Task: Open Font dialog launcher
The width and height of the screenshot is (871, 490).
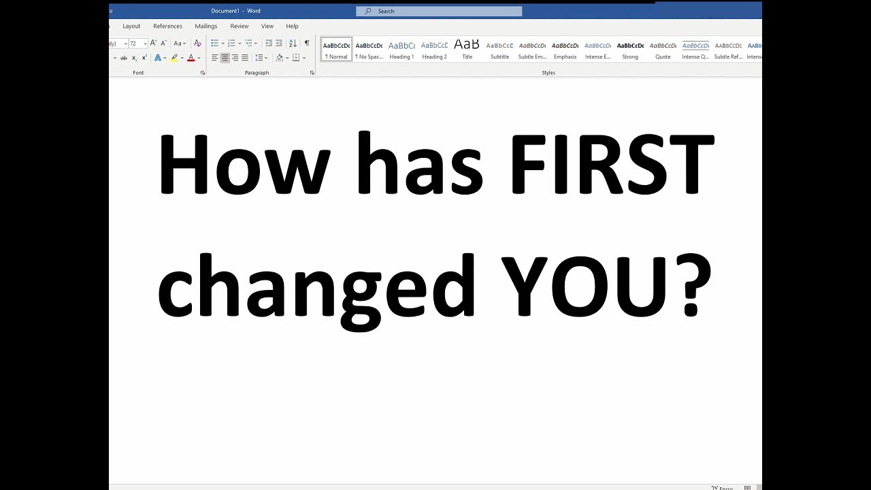Action: coord(203,73)
